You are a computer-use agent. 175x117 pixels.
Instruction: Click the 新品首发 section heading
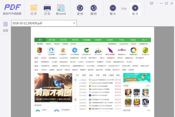(x=38, y=105)
